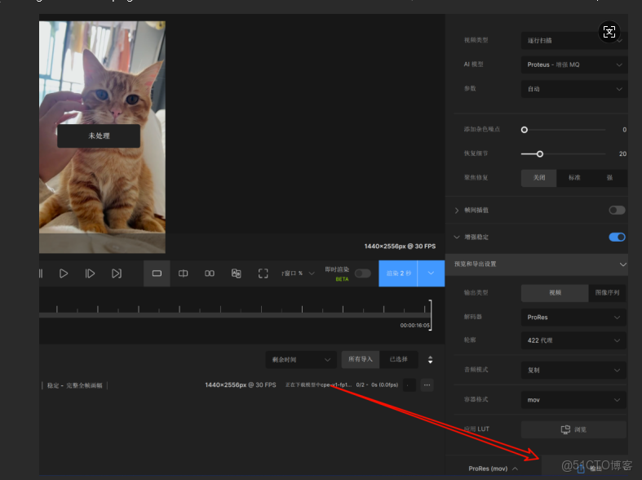Enable the frame interpolation toggle
Image resolution: width=642 pixels, height=480 pixels.
click(x=617, y=210)
